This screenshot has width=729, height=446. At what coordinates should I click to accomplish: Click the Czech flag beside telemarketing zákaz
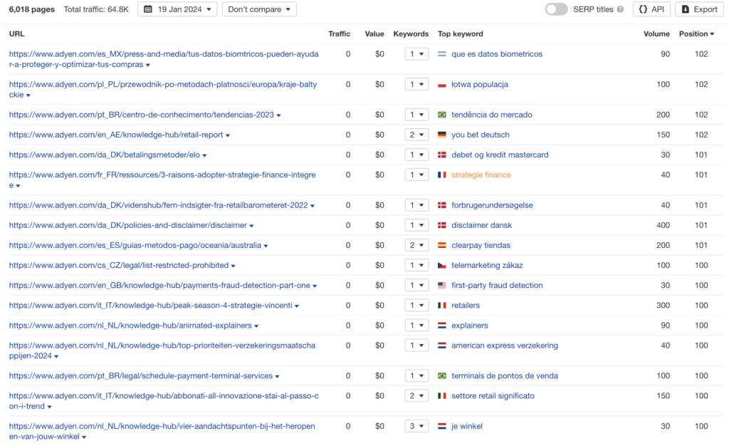coord(441,266)
